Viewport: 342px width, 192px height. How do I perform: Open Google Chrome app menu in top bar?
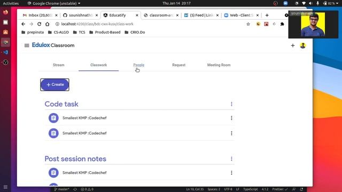tap(54, 3)
